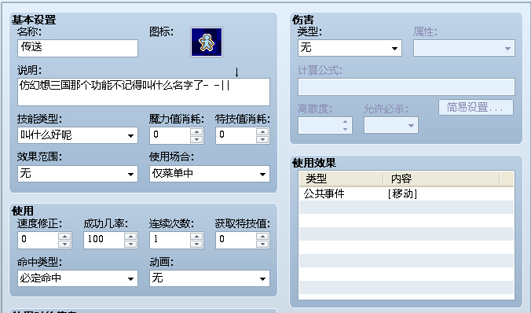
Task: Click the 速度修正 value field
Action: coord(38,240)
